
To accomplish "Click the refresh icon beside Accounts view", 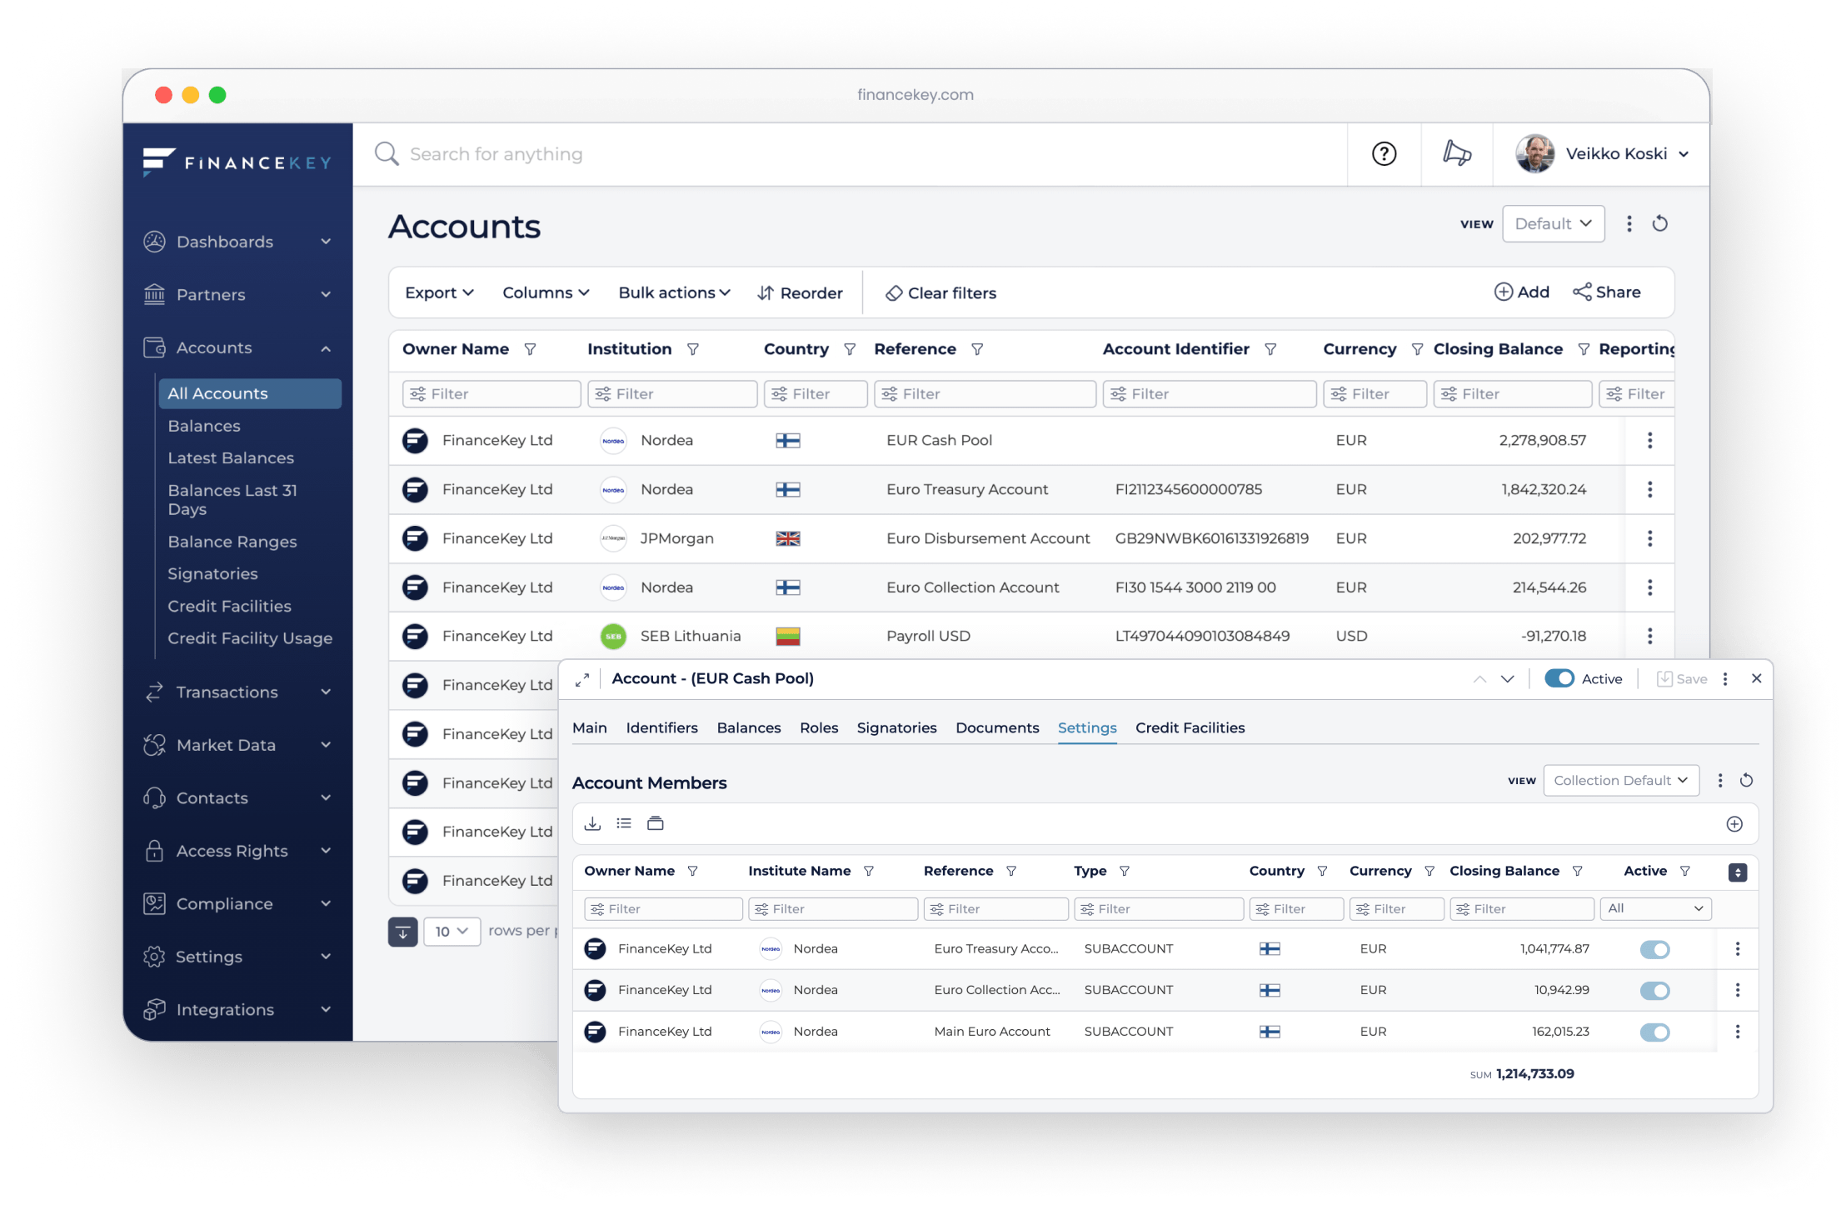I will 1659,223.
